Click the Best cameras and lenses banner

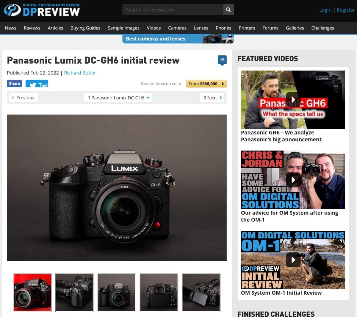tap(178, 39)
